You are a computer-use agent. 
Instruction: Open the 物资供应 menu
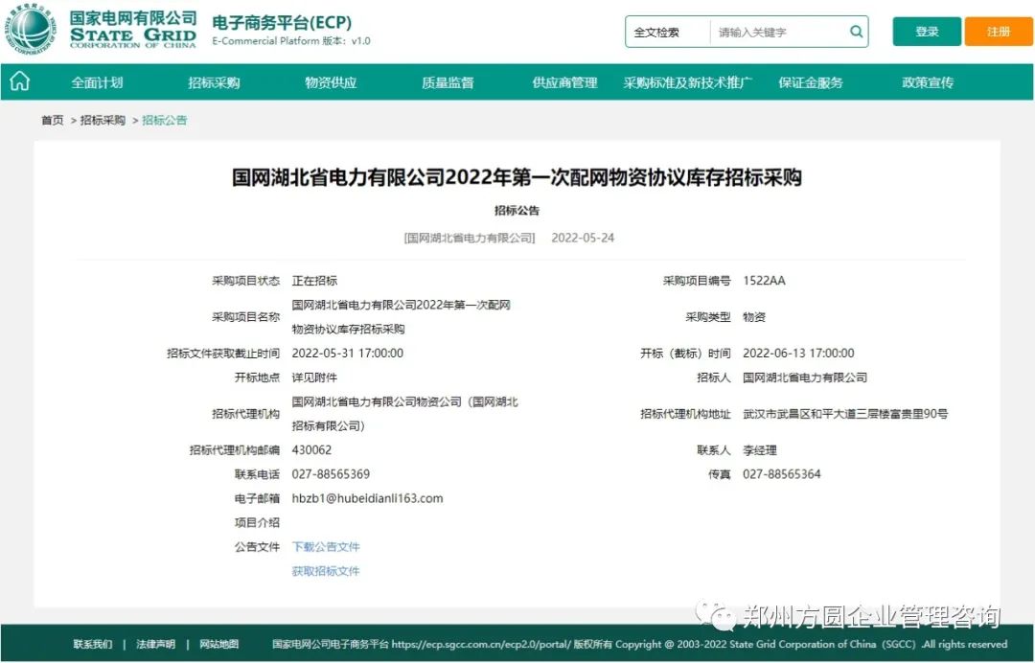pyautogui.click(x=331, y=82)
